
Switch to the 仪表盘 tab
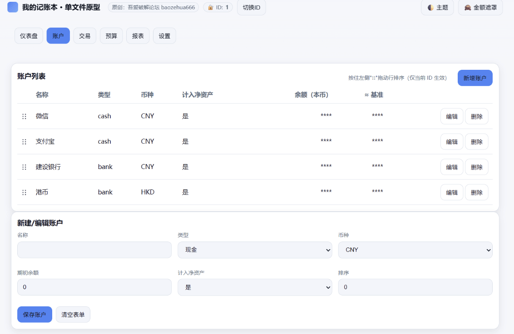click(x=28, y=35)
